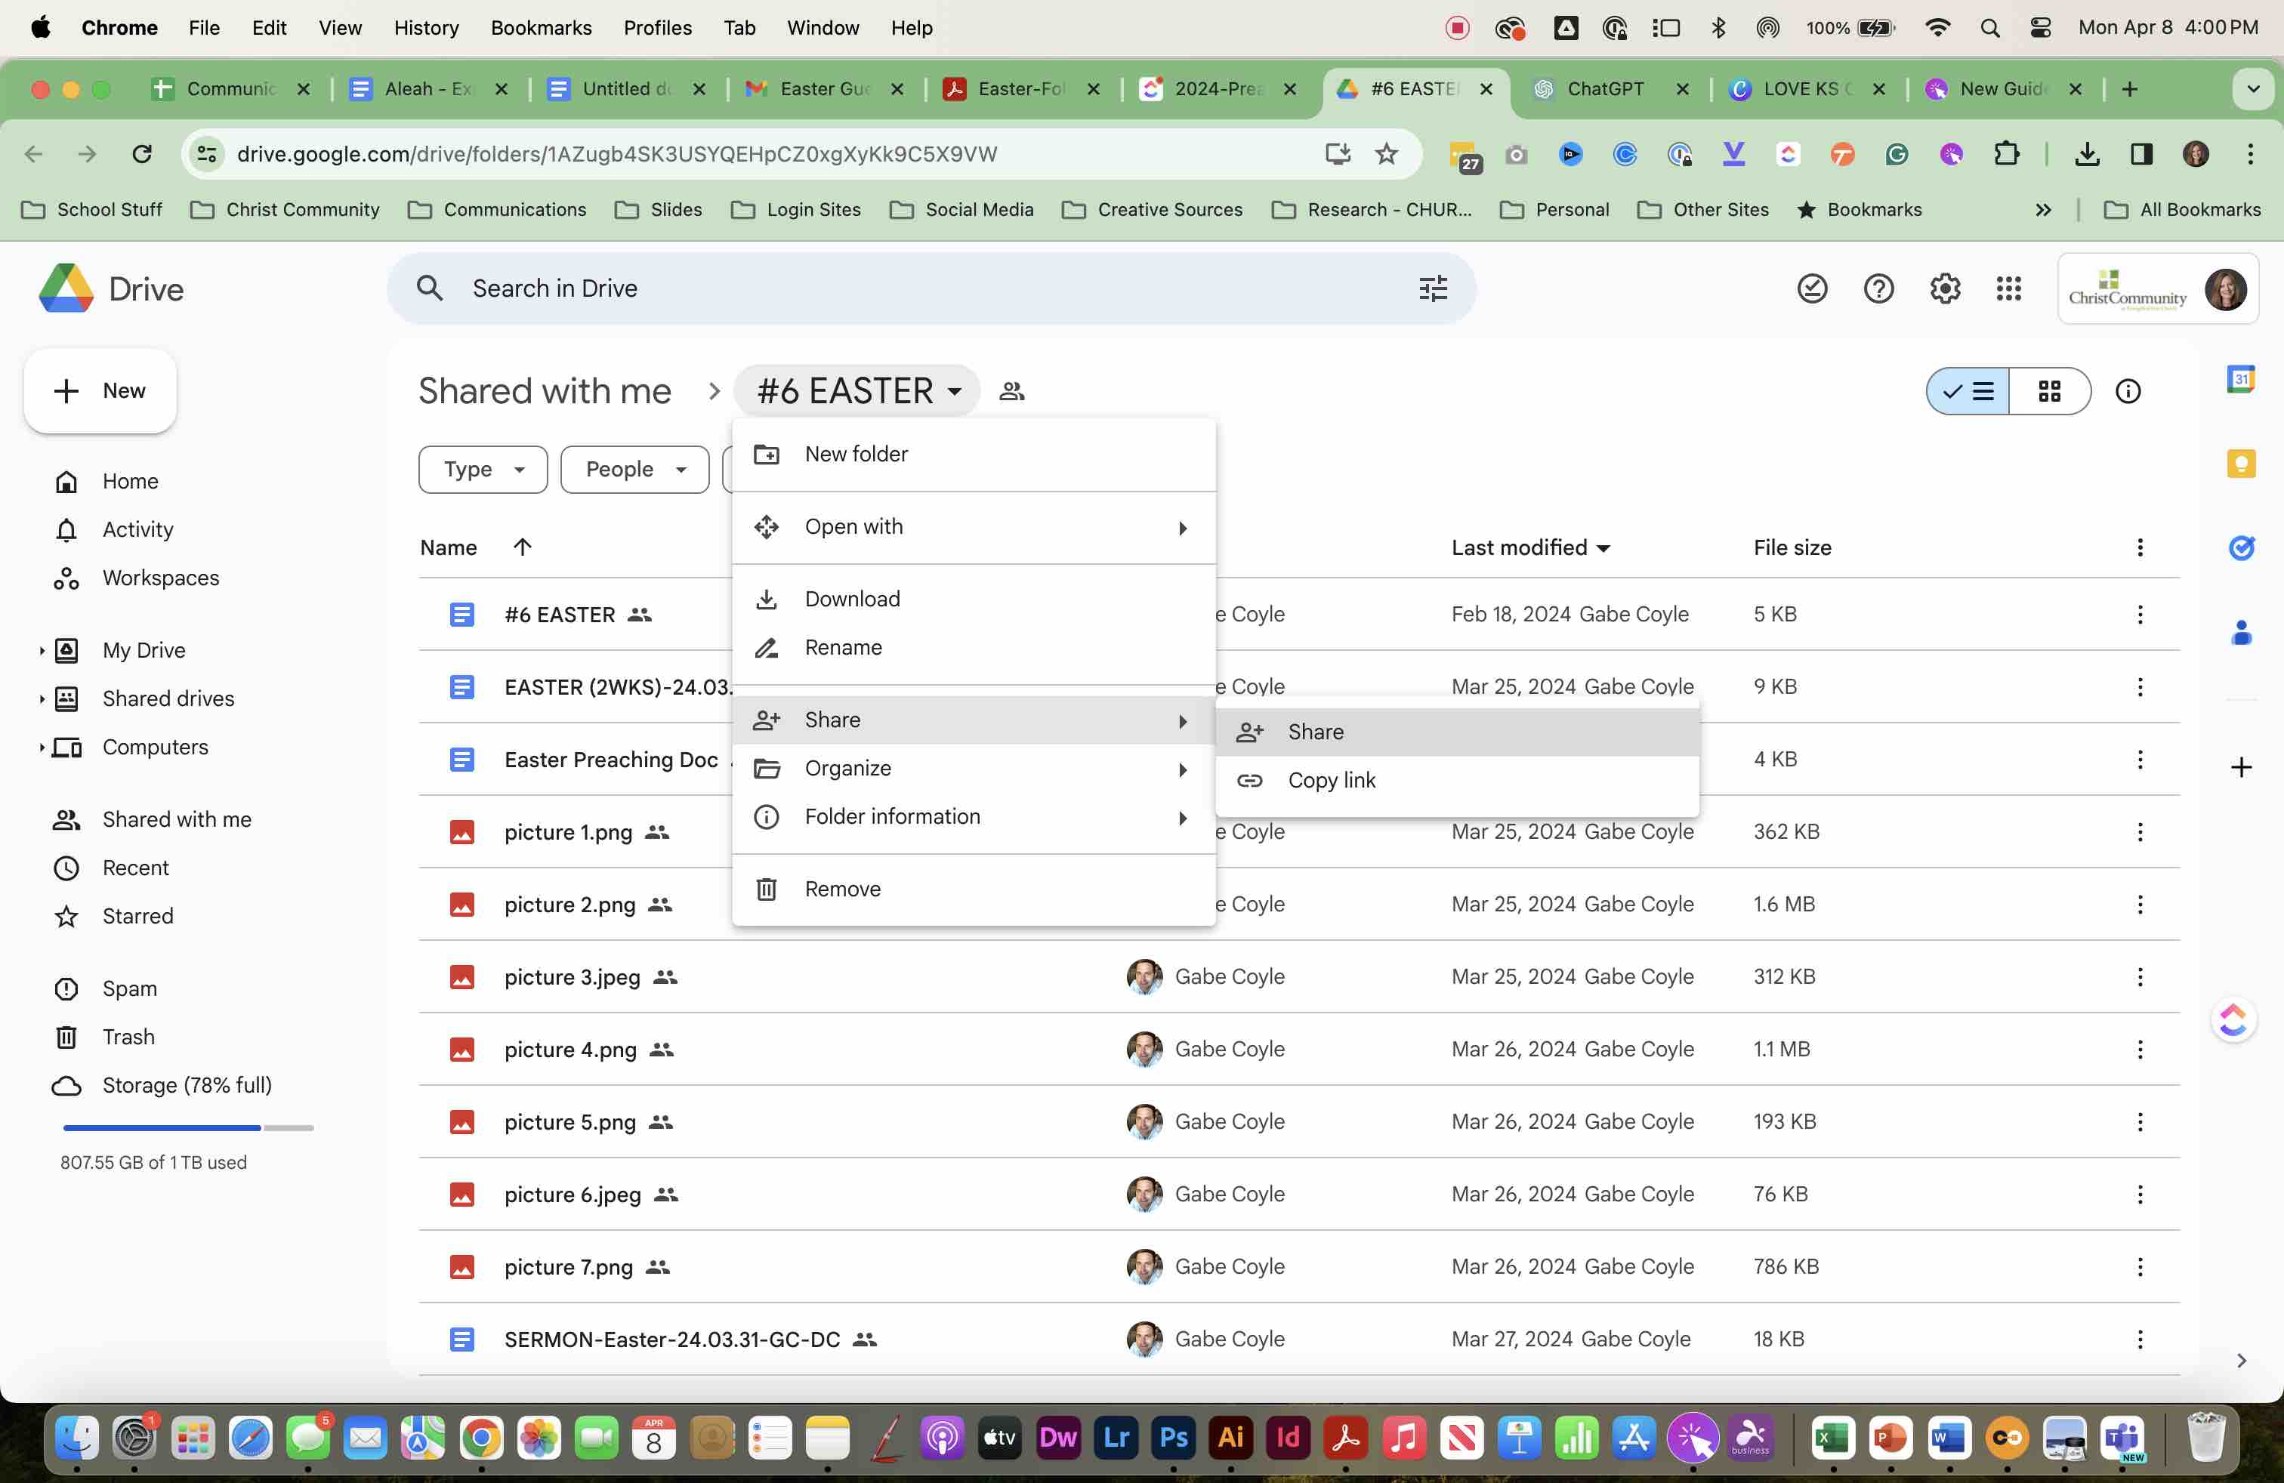This screenshot has height=1483, width=2284.
Task: Open more actions for picture 1.png row
Action: coord(2139,831)
